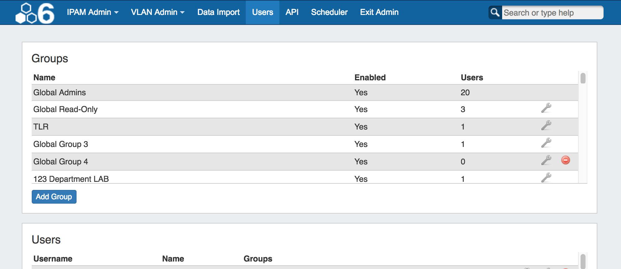This screenshot has width=621, height=269.
Task: Click the wrench icon for TLR group
Action: (546, 125)
